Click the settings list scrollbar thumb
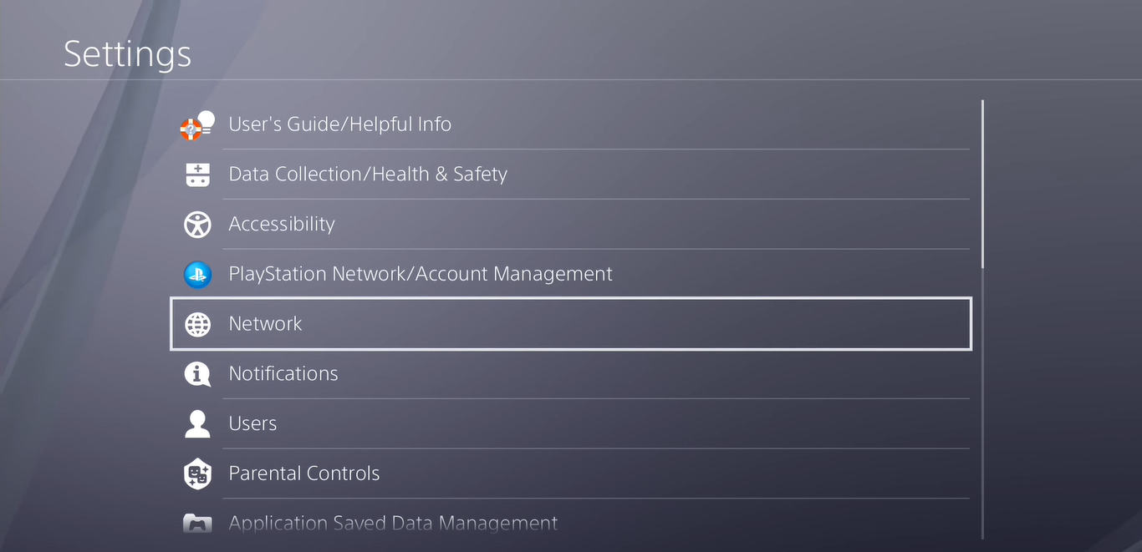Image resolution: width=1142 pixels, height=552 pixels. coord(982,184)
